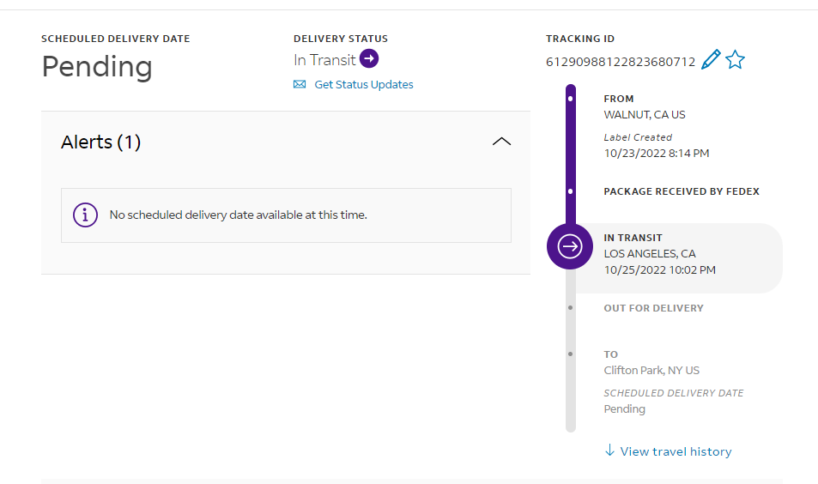
Task: Click the no scheduled delivery date alert message
Action: point(238,215)
